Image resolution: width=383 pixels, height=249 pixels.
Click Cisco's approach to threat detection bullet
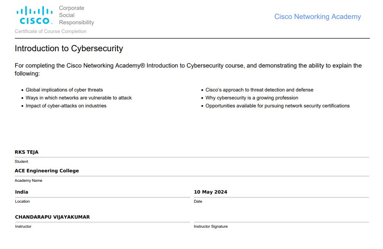click(260, 90)
